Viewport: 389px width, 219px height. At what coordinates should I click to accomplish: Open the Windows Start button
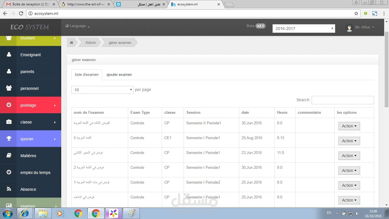[7, 213]
